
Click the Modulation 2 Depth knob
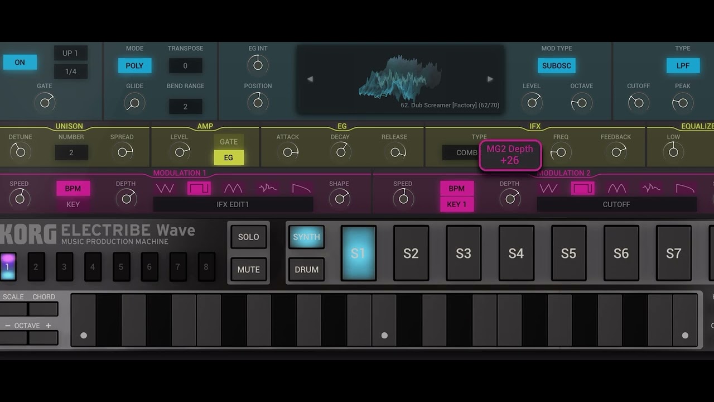509,198
